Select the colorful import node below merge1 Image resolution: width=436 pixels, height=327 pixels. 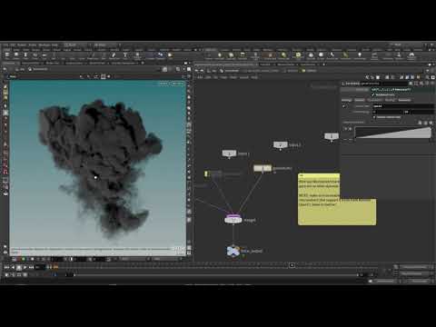233,251
